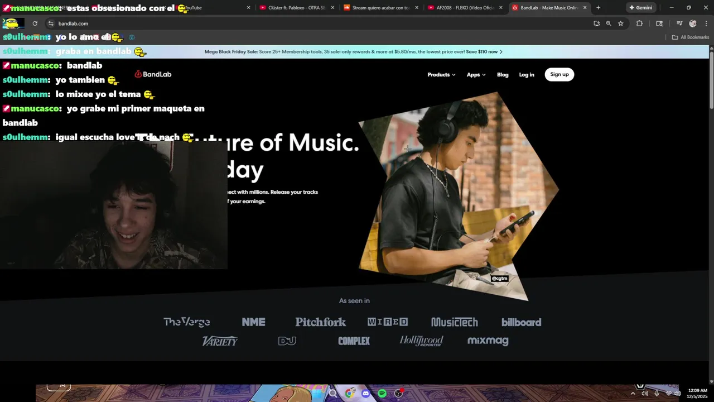Click the banner's right chevron arrow
The image size is (714, 402).
click(x=501, y=51)
